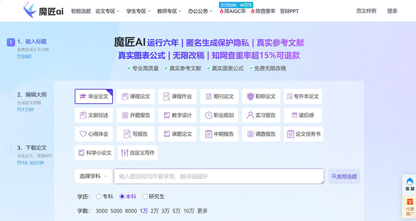
Task: Open 答辩PPT in the navigation
Action: pos(289,11)
